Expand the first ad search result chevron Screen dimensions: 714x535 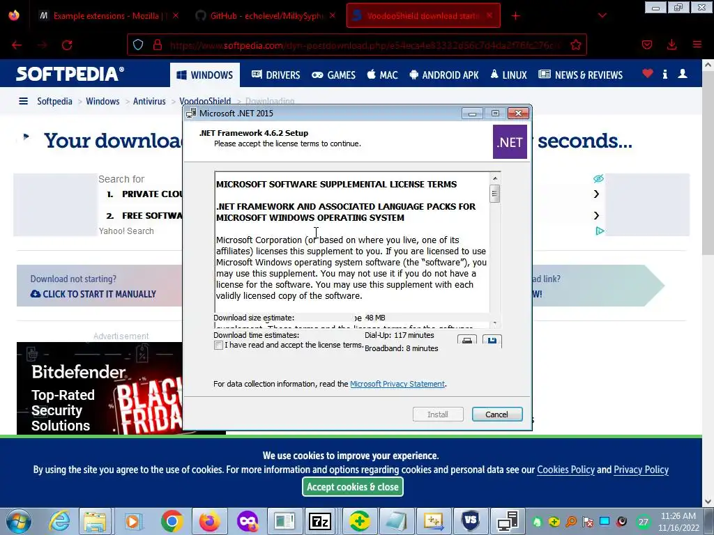pos(596,194)
